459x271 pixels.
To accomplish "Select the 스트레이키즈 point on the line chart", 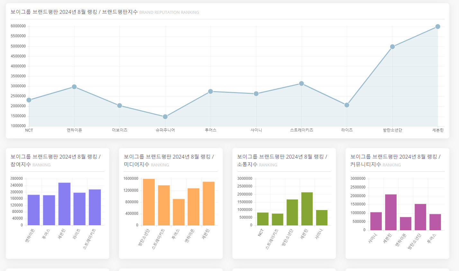I will (x=301, y=83).
